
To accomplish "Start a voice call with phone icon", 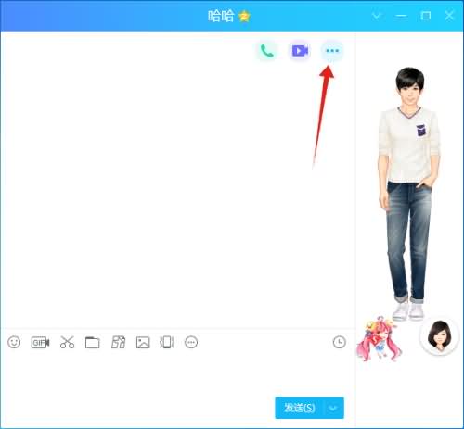I will (x=266, y=51).
